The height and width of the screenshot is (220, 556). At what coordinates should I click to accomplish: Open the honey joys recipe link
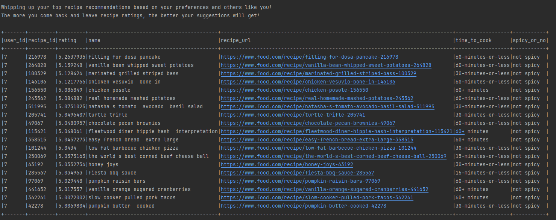(x=287, y=165)
